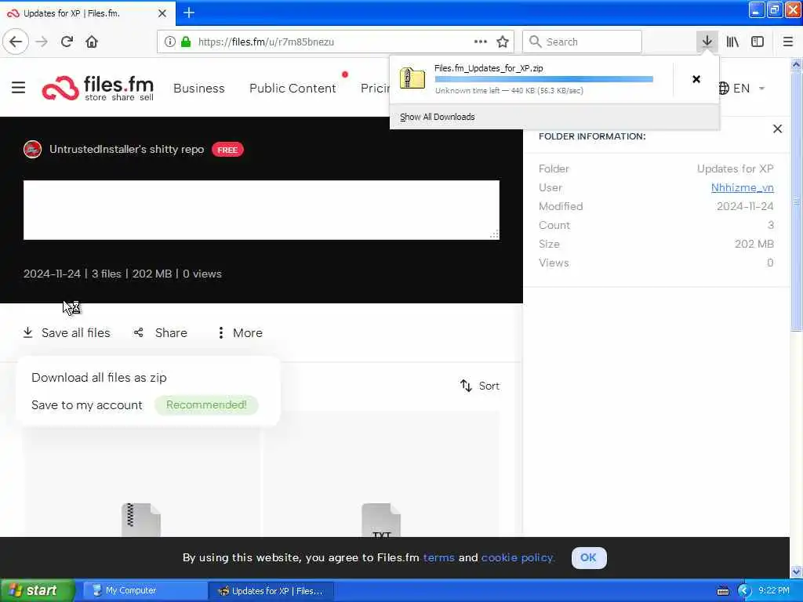Image resolution: width=803 pixels, height=602 pixels.
Task: Accept cookies with OK button
Action: pos(588,557)
